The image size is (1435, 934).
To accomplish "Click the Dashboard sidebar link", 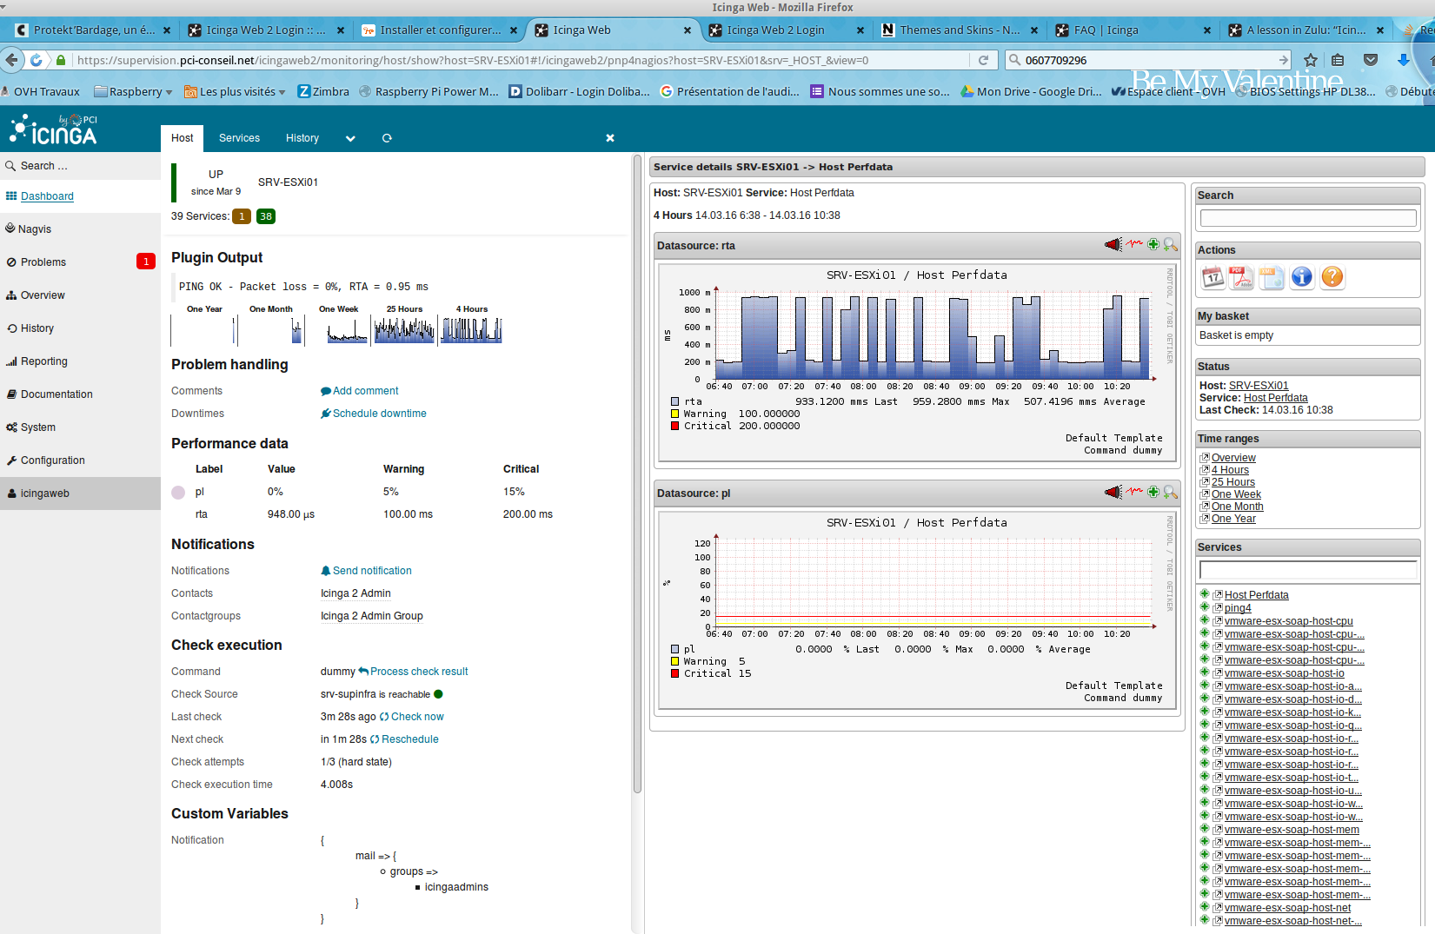I will 47,196.
